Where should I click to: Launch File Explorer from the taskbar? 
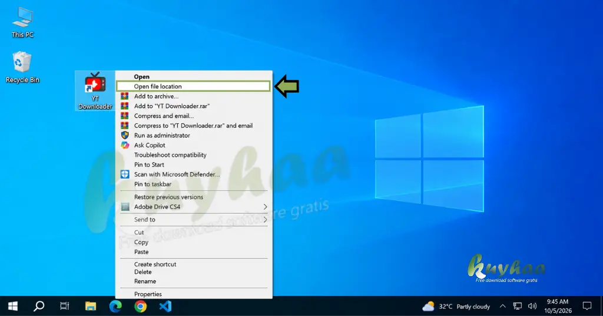tap(90, 306)
